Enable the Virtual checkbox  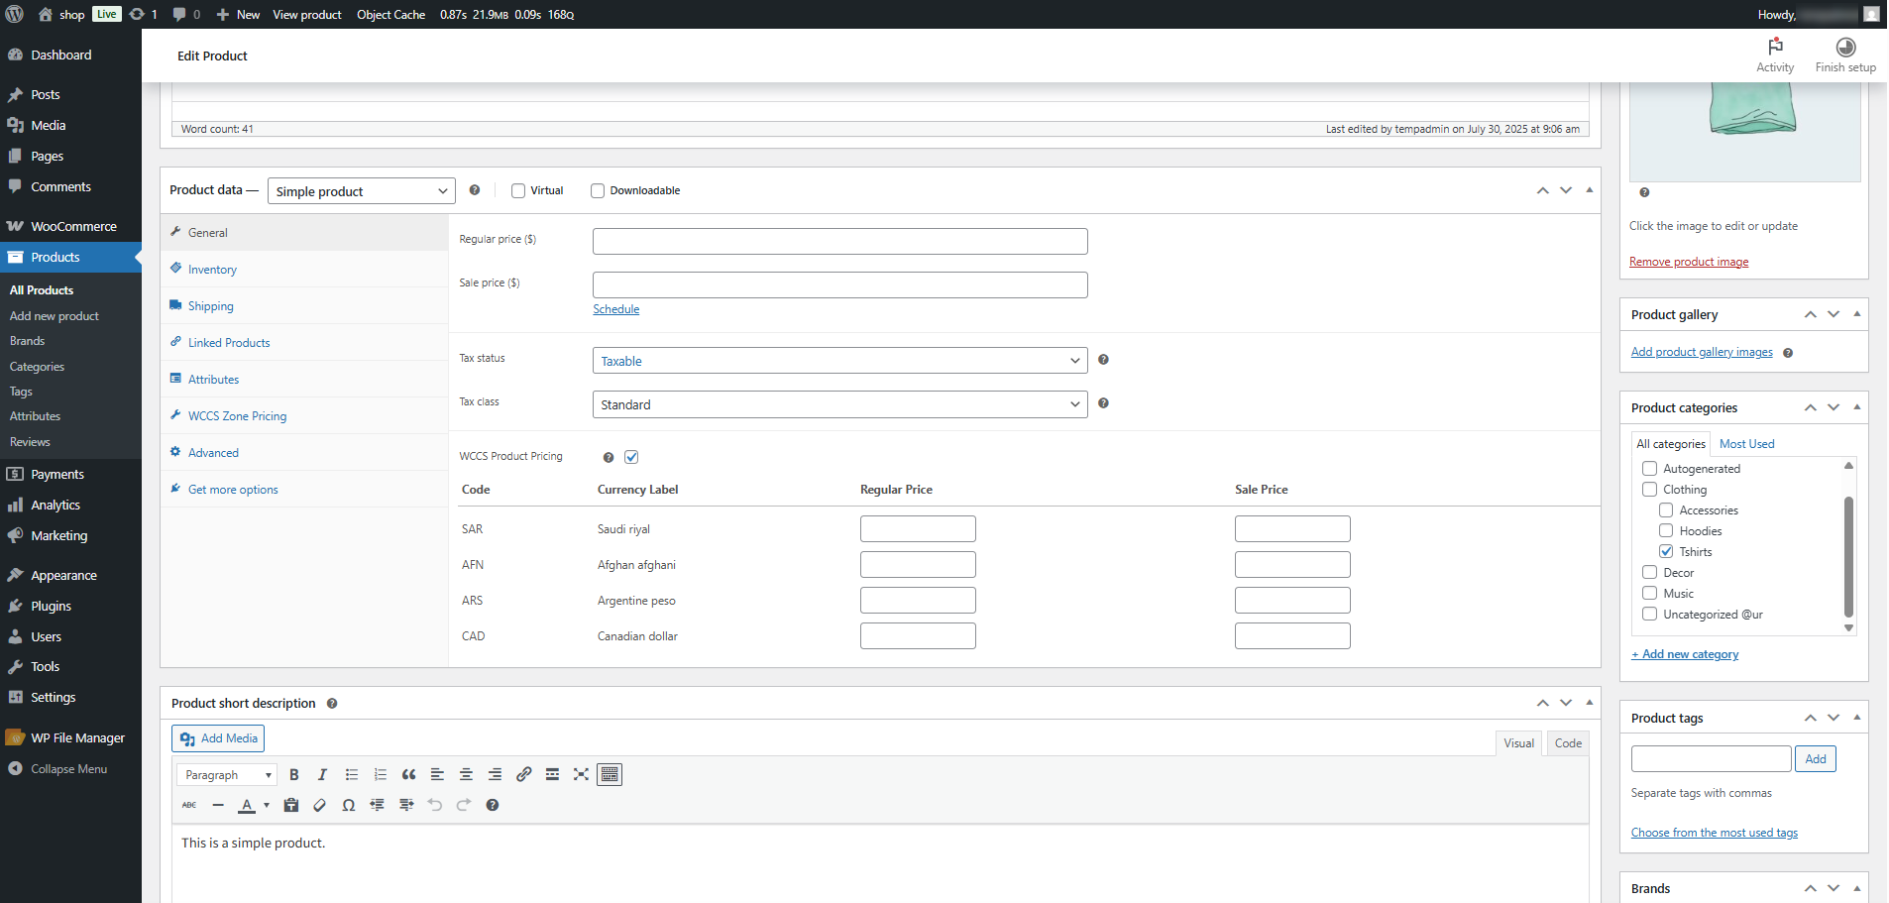[x=518, y=191]
